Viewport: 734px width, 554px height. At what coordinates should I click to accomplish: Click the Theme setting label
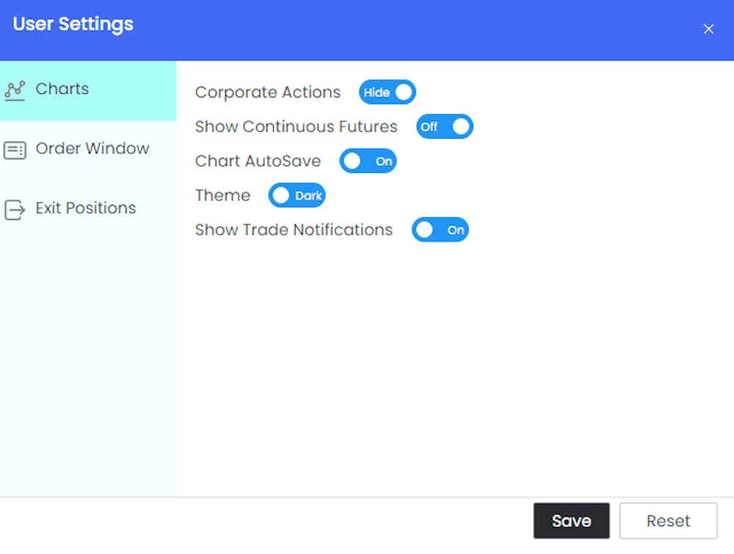[222, 196]
